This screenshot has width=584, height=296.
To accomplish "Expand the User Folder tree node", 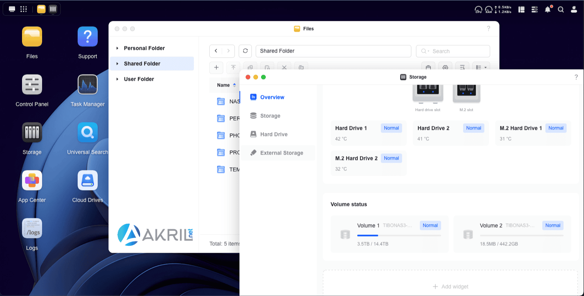I will 117,79.
